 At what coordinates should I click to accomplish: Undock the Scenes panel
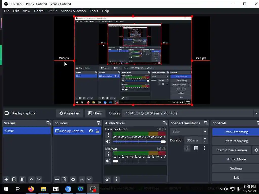(49, 123)
